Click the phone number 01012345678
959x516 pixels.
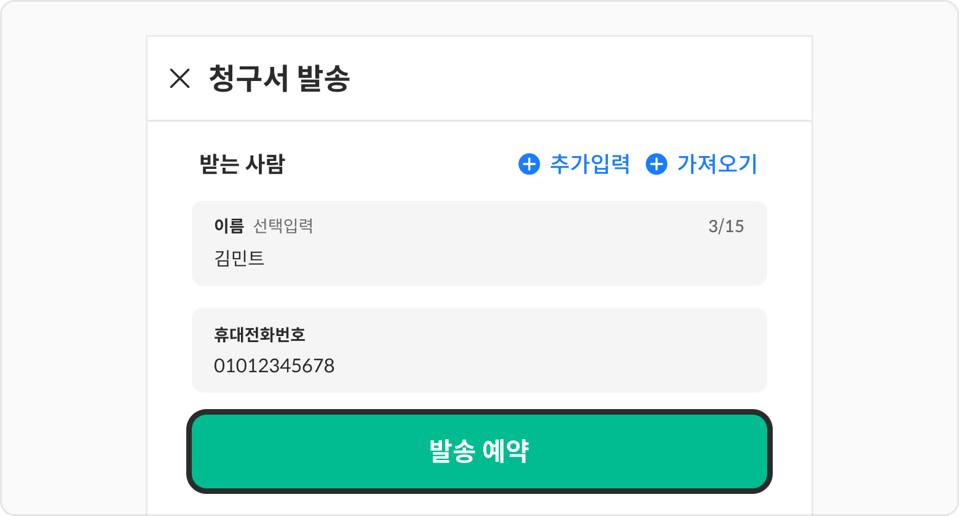pos(274,366)
